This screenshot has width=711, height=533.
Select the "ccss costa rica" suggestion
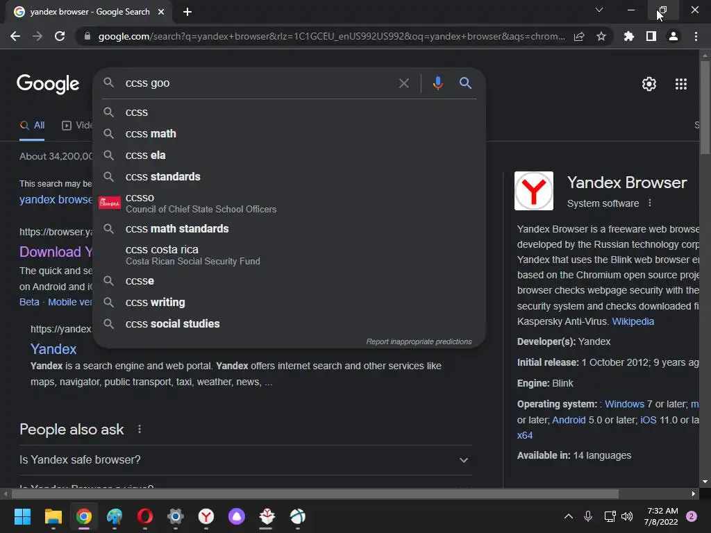coord(290,255)
